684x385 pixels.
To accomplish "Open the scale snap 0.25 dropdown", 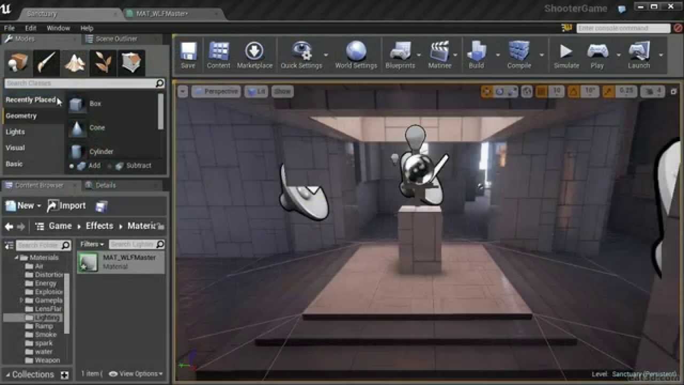I will [626, 91].
